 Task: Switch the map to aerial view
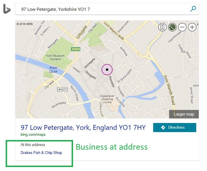pos(172,27)
